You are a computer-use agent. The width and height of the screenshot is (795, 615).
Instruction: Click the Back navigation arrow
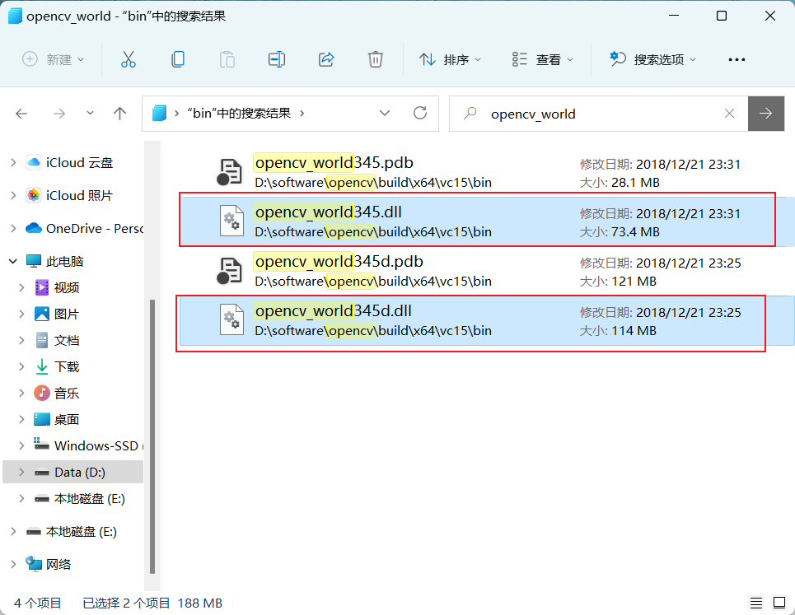[21, 113]
